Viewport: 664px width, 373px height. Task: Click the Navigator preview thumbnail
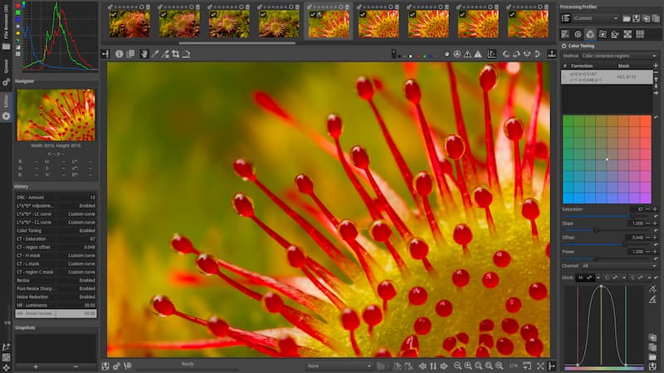click(x=56, y=114)
